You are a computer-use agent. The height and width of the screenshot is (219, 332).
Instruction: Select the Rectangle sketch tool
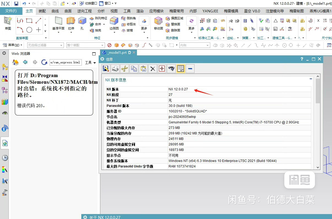point(29,20)
